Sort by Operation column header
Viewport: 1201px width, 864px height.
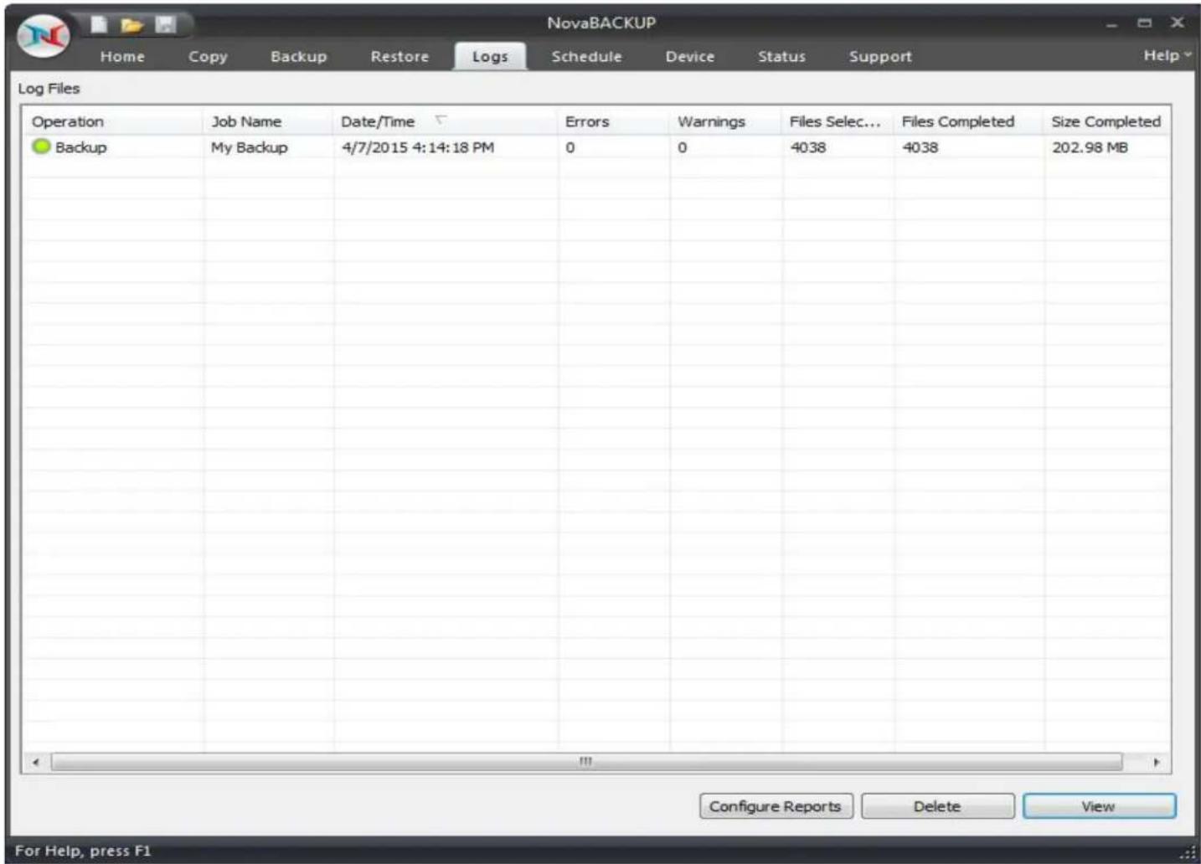pyautogui.click(x=113, y=121)
